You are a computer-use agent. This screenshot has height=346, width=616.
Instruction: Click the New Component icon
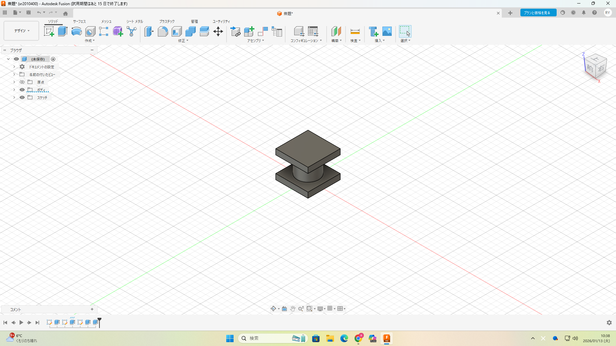(249, 31)
